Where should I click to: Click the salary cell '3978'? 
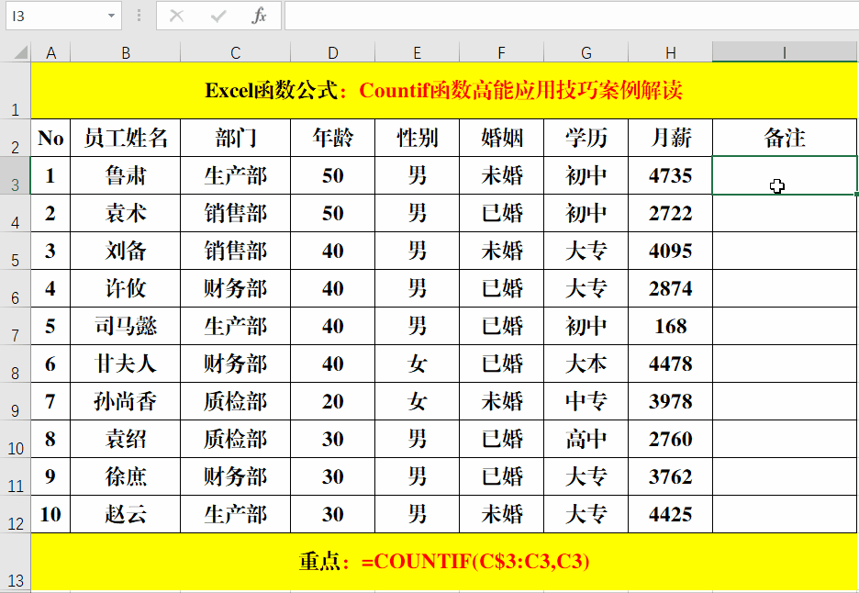pos(670,401)
